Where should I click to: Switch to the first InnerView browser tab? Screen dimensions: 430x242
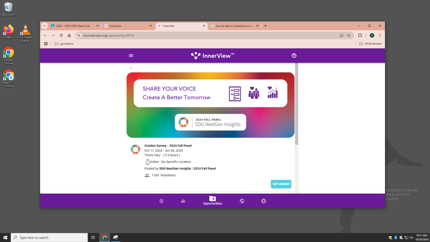(x=128, y=26)
